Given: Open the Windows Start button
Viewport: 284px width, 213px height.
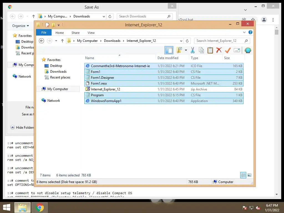Looking at the screenshot, I should (7, 207).
